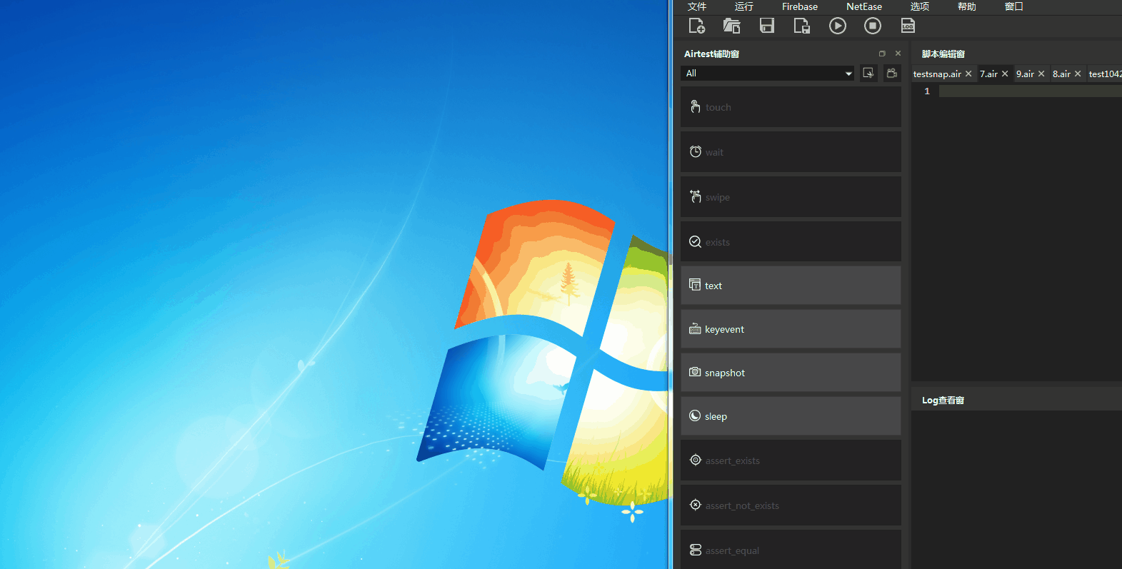This screenshot has width=1122, height=569.
Task: Select the sleep command
Action: [791, 416]
